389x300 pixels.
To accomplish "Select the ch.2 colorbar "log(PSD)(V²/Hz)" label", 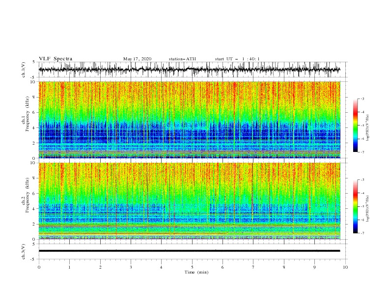I will point(368,209).
